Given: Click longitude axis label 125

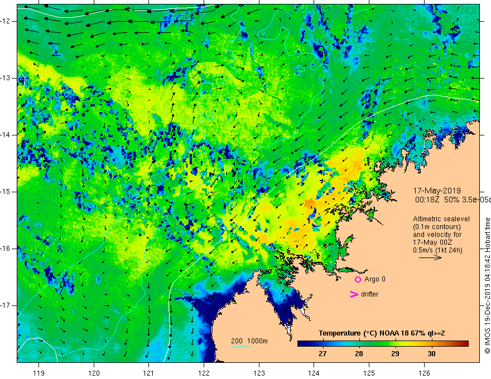Looking at the screenshot, I should pos(369,373).
